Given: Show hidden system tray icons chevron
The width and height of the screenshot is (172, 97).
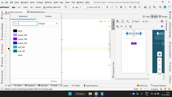Looking at the screenshot, I should point(130,94).
